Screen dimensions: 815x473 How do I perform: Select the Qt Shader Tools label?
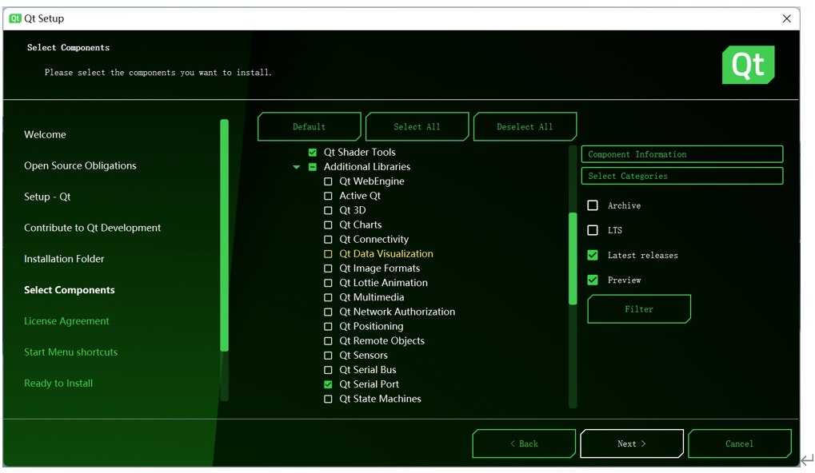click(x=360, y=152)
